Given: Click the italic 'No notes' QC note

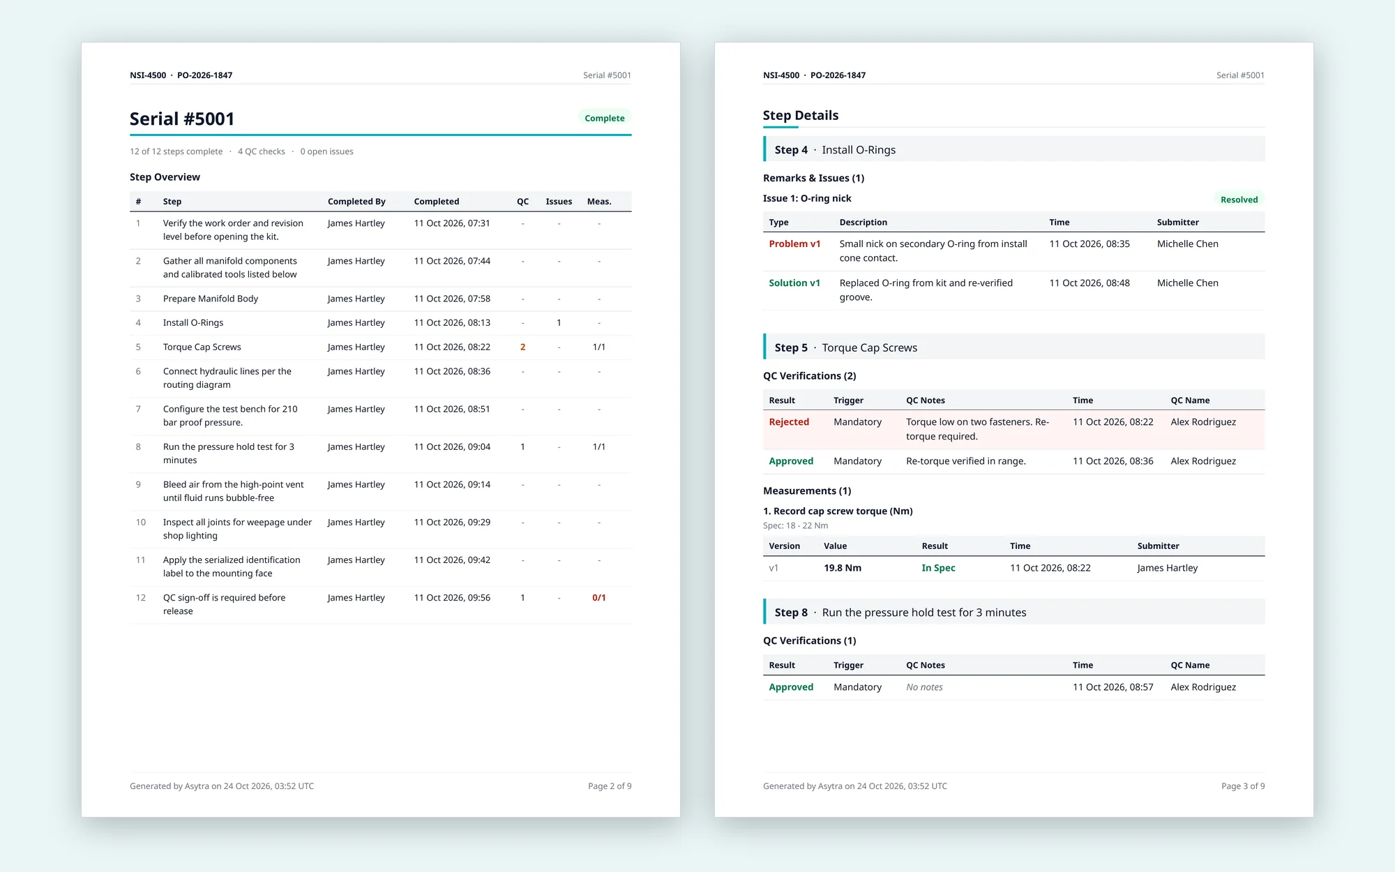Looking at the screenshot, I should [924, 687].
